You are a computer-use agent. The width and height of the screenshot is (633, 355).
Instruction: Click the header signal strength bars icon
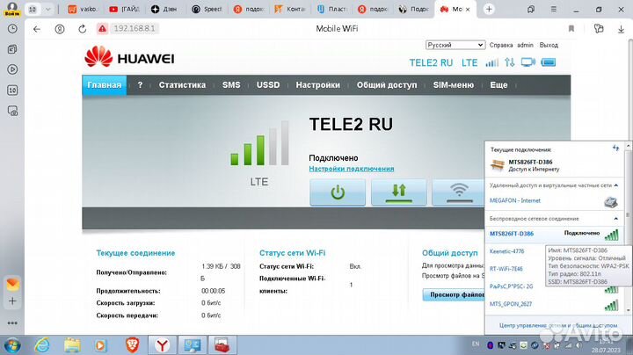(x=491, y=62)
